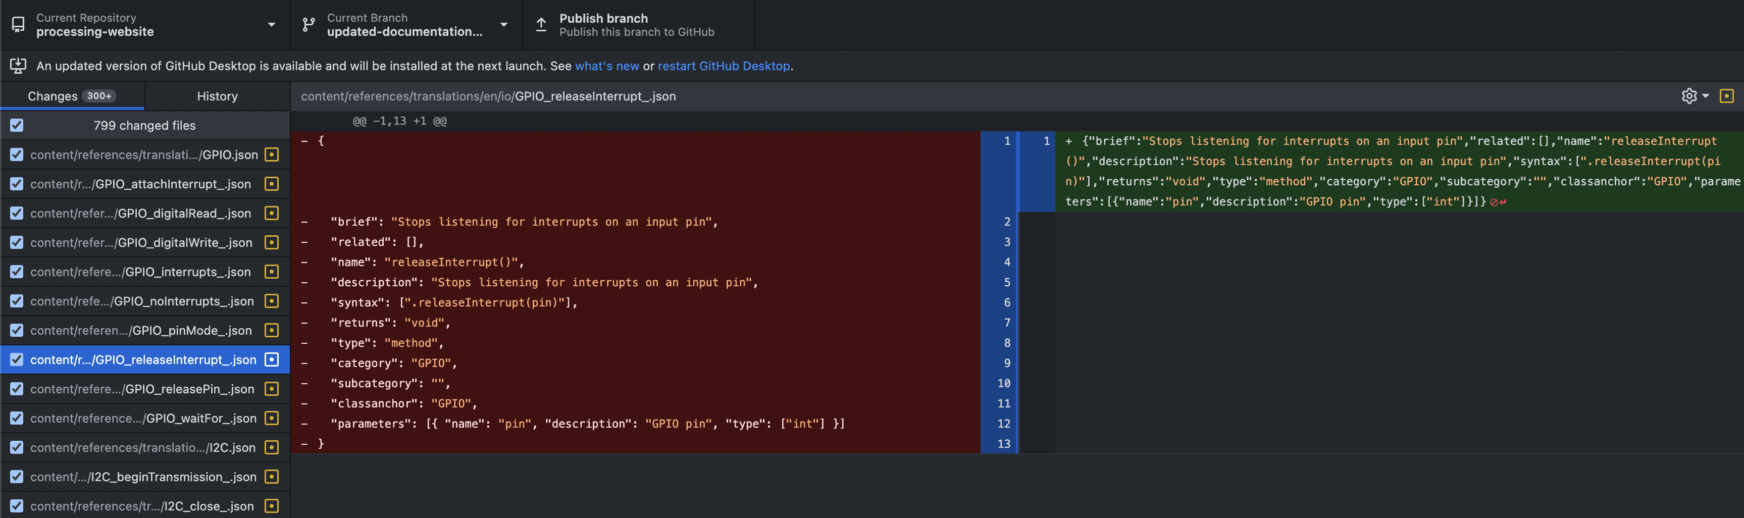Uncheck GPIO_digitalRead_.json checkbox
1744x518 pixels.
click(x=17, y=213)
